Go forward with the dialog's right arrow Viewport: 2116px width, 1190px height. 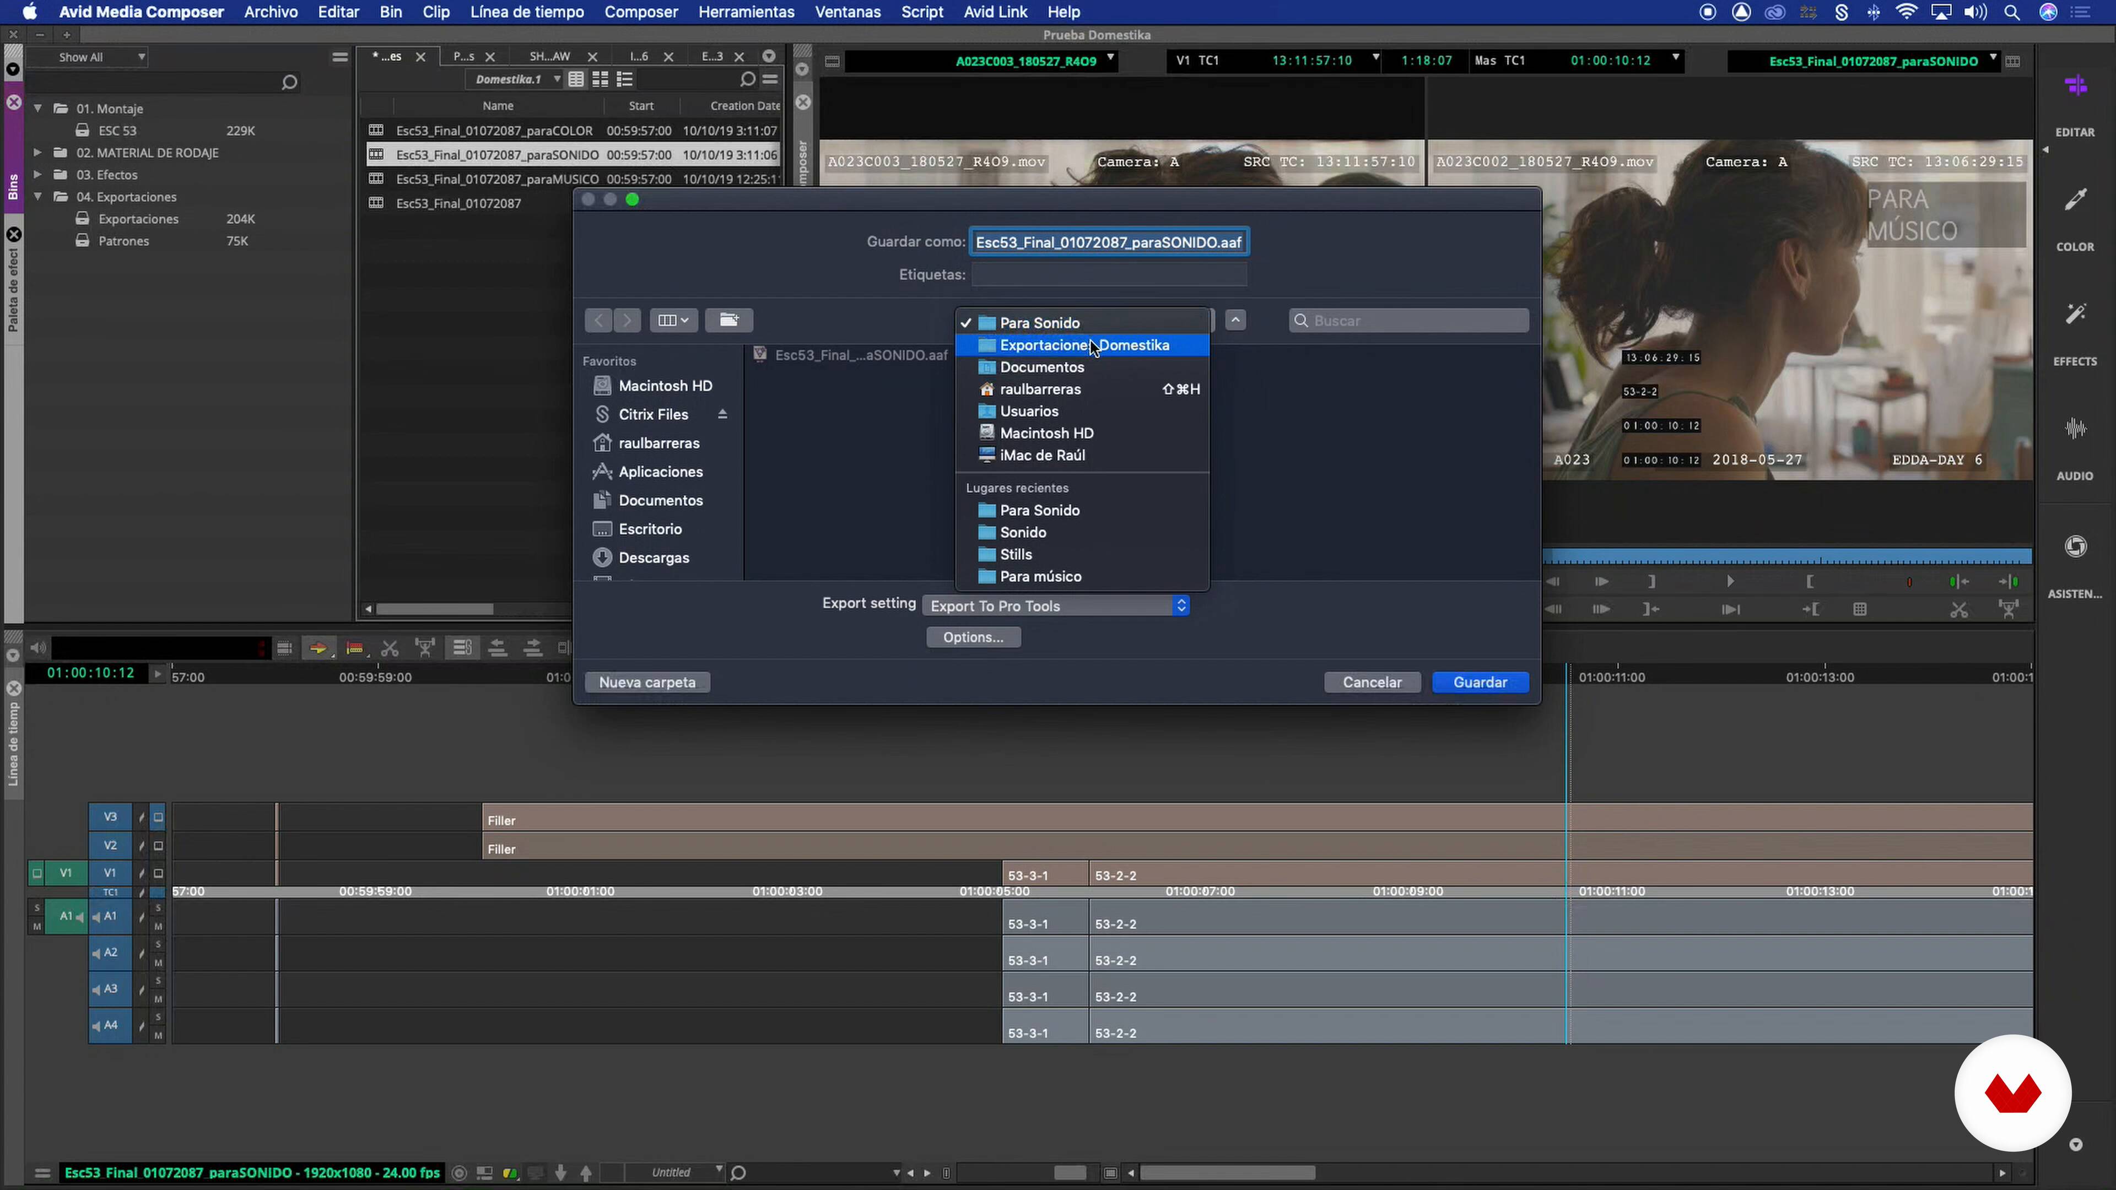628,320
